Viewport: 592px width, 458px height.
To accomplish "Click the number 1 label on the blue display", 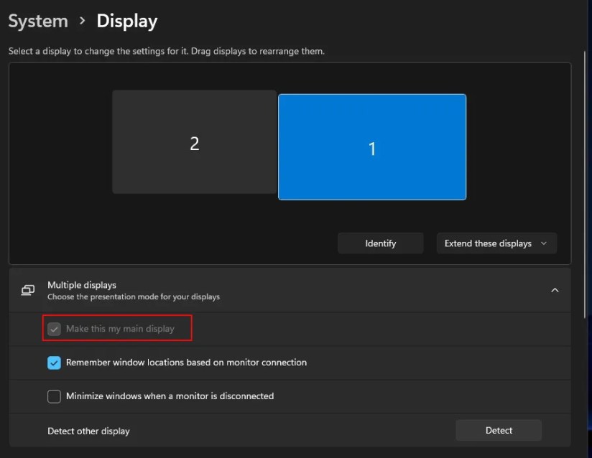I will pos(372,149).
